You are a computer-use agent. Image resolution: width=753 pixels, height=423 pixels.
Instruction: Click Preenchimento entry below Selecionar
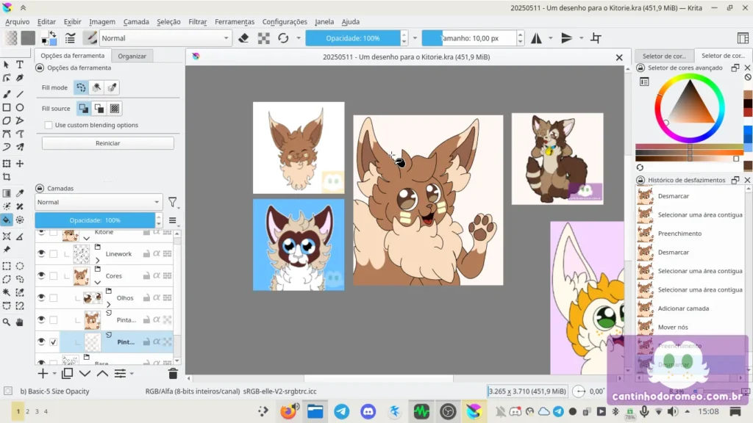click(x=690, y=234)
